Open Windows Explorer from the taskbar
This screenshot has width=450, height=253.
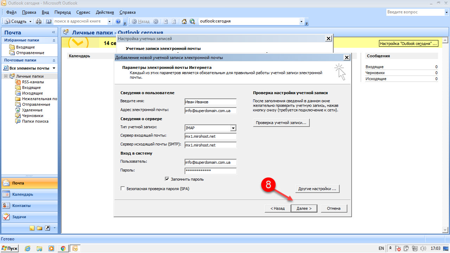[39, 248]
